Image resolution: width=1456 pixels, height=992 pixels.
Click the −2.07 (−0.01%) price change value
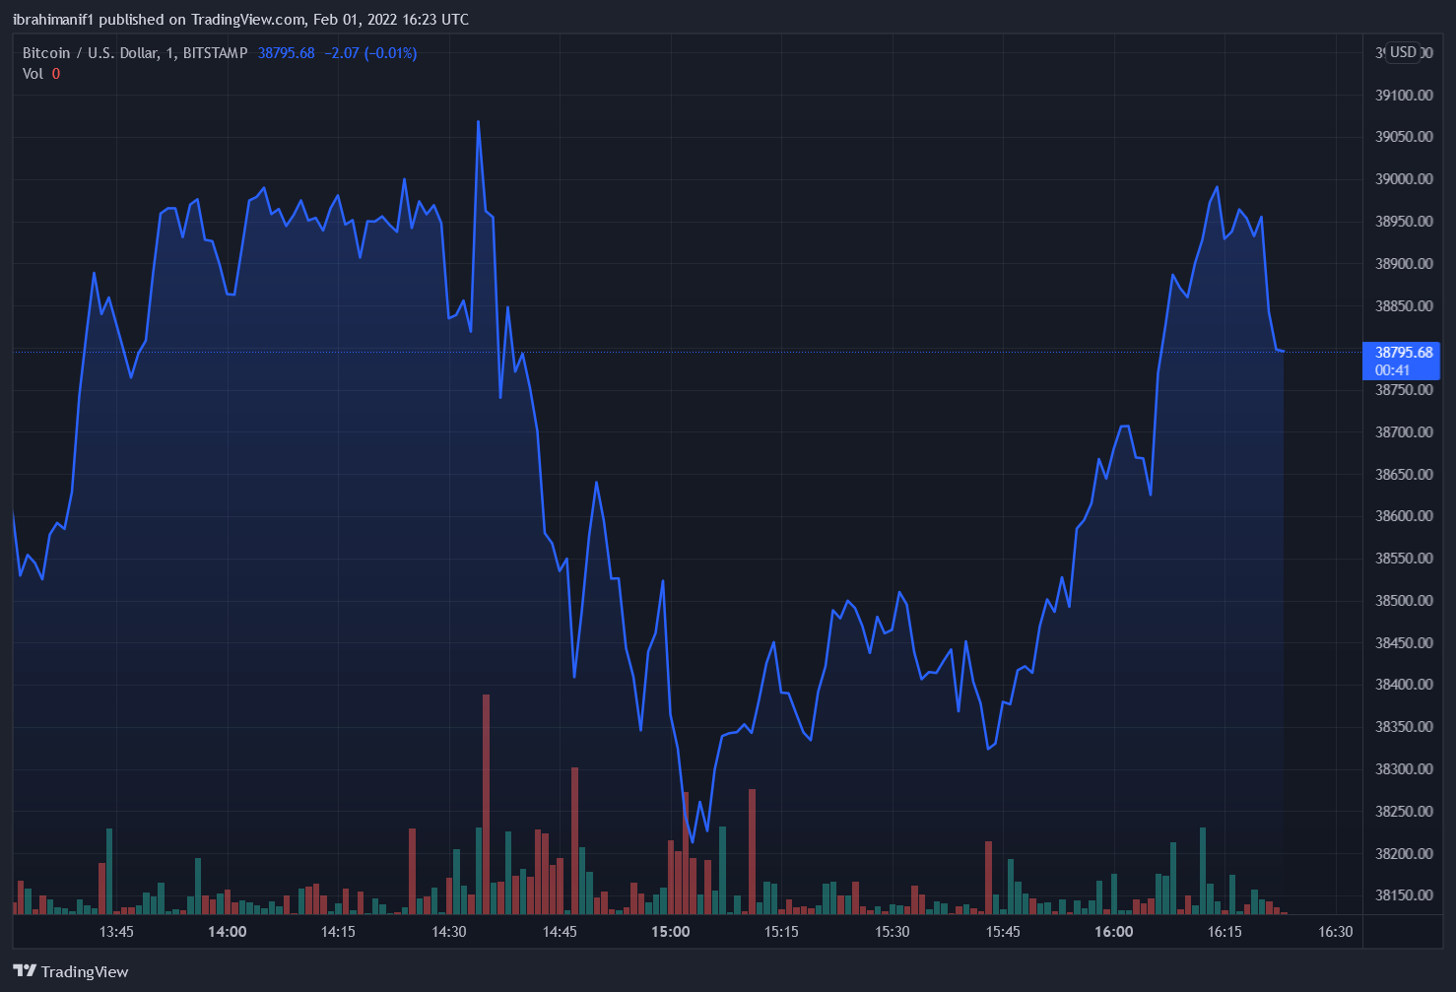click(370, 53)
